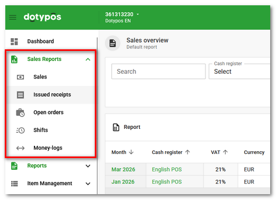Open Issued receipts
This screenshot has height=200, width=276.
point(52,94)
